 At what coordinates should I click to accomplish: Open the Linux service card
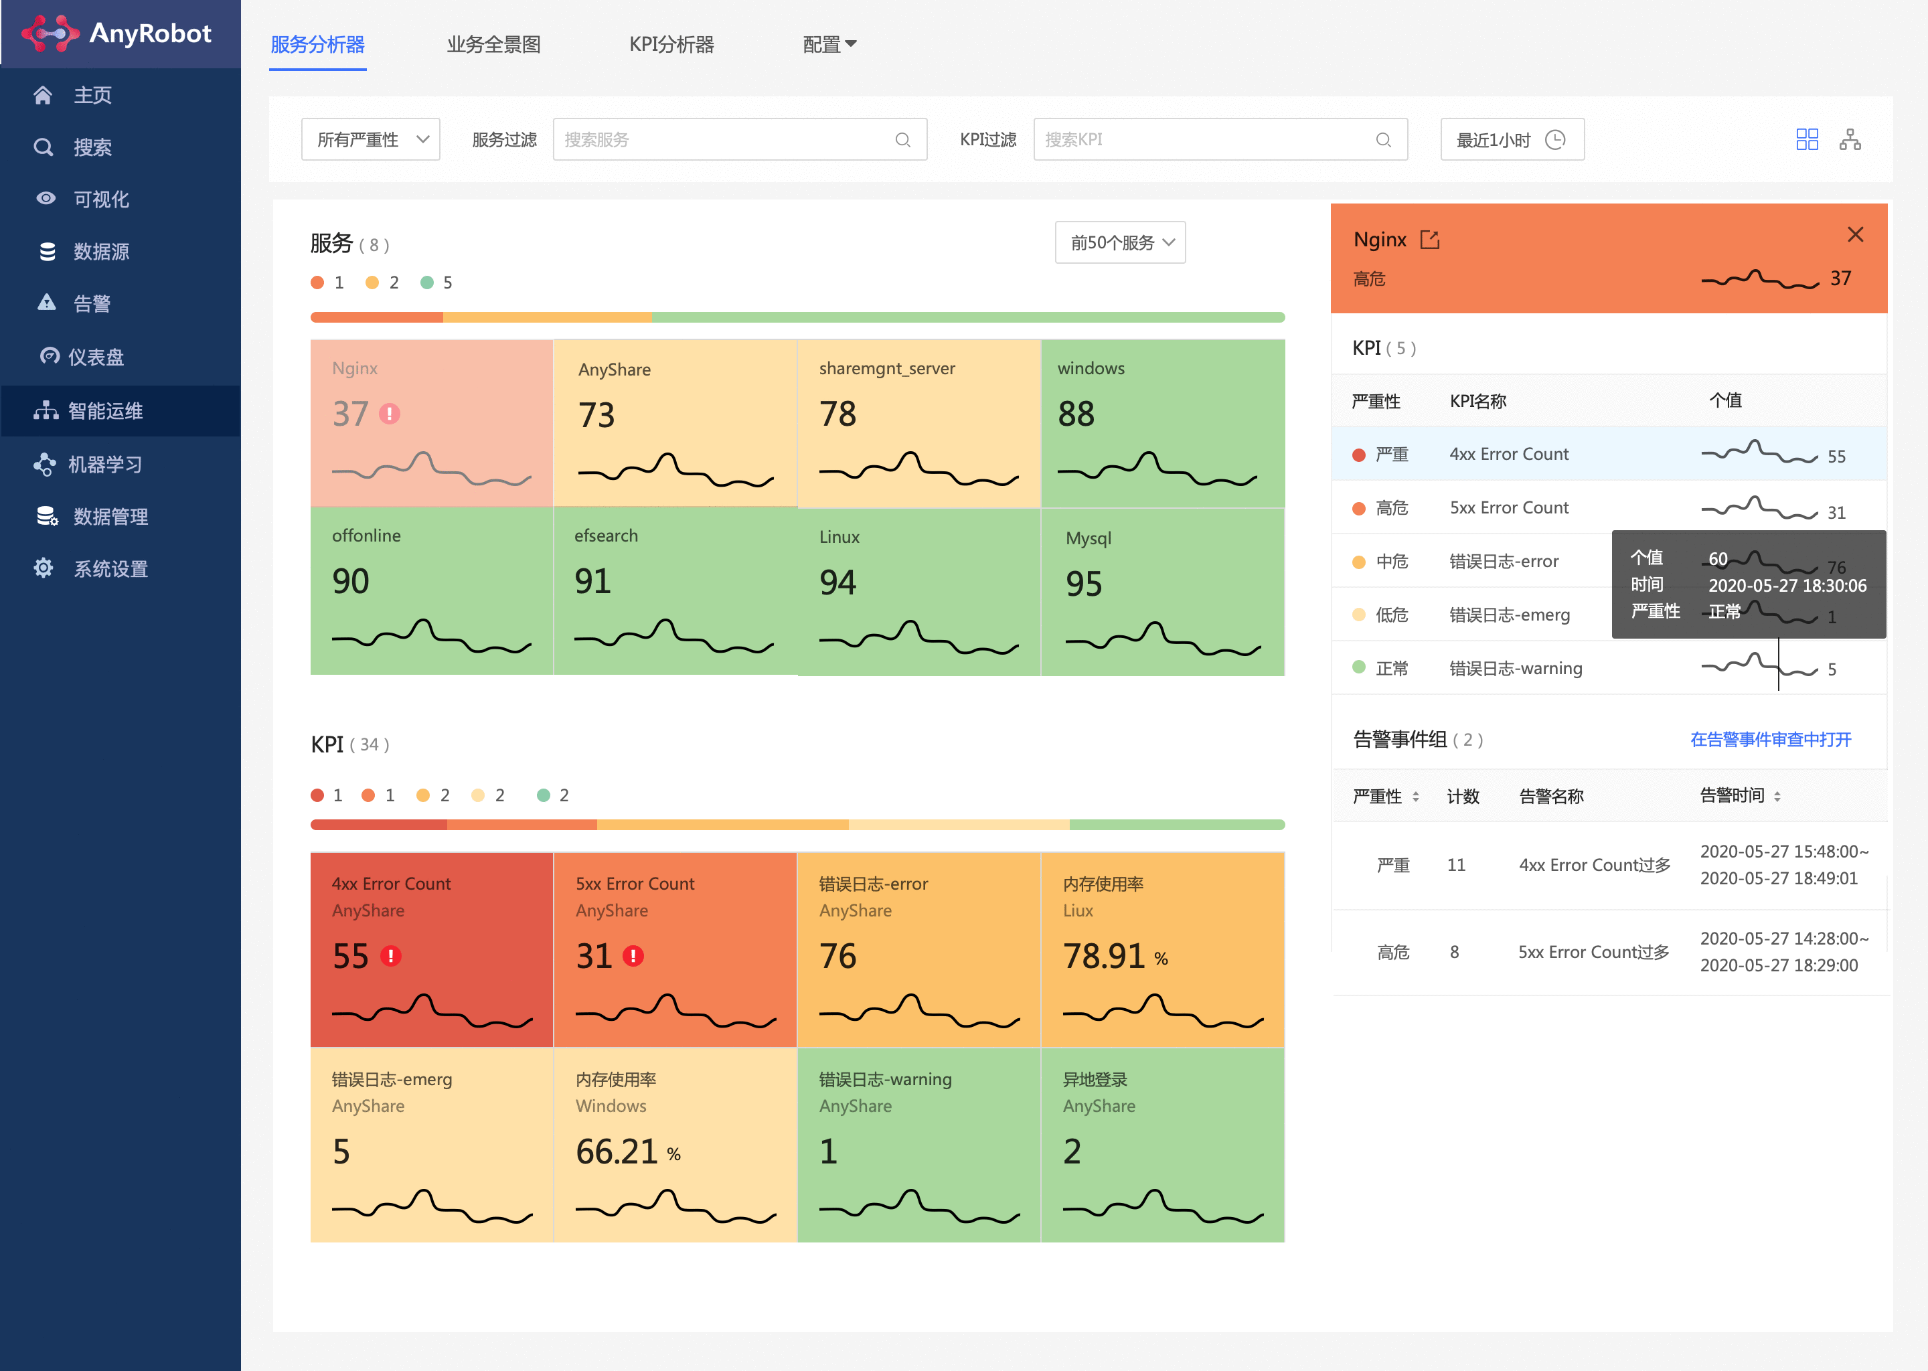(x=918, y=592)
